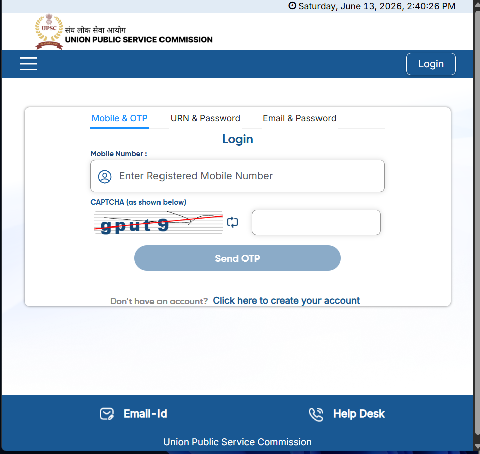Click the CAPTCHA (as shown below) label
480x454 pixels.
[x=138, y=202]
